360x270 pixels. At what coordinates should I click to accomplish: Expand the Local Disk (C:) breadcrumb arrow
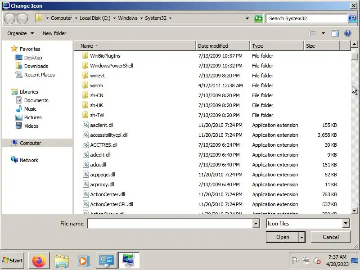[x=114, y=18]
